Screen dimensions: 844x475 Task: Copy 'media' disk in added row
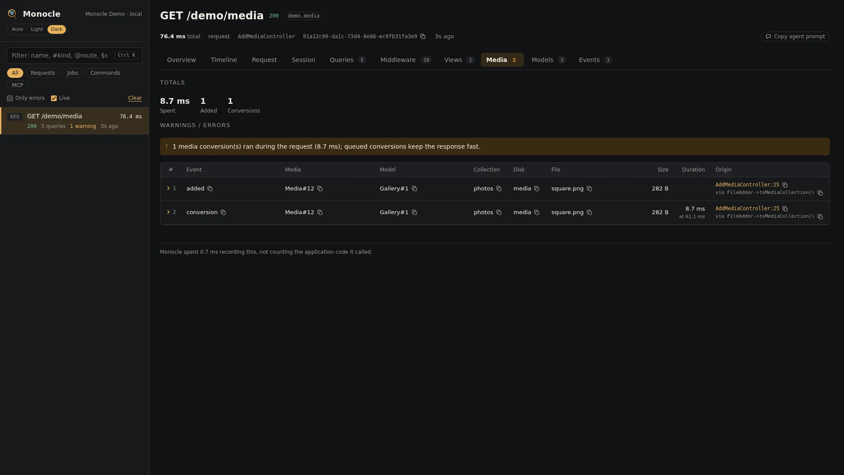tap(537, 189)
